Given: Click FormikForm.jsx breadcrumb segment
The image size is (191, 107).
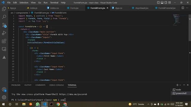Looking at the screenshot, I should (41, 13).
